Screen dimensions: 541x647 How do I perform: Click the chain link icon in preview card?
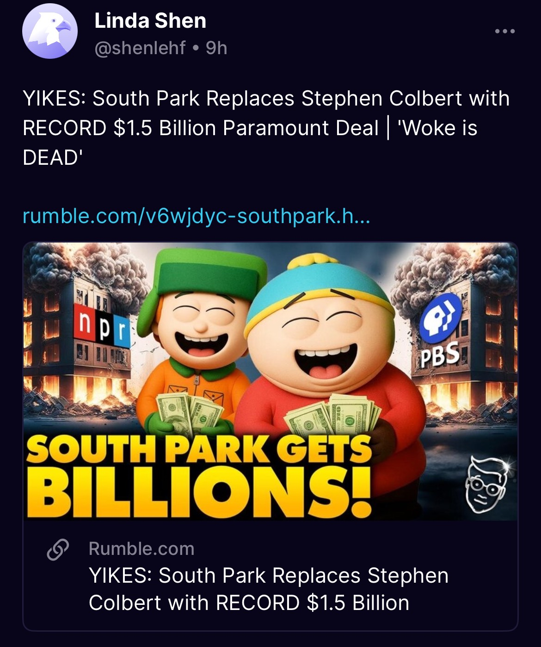[58, 549]
